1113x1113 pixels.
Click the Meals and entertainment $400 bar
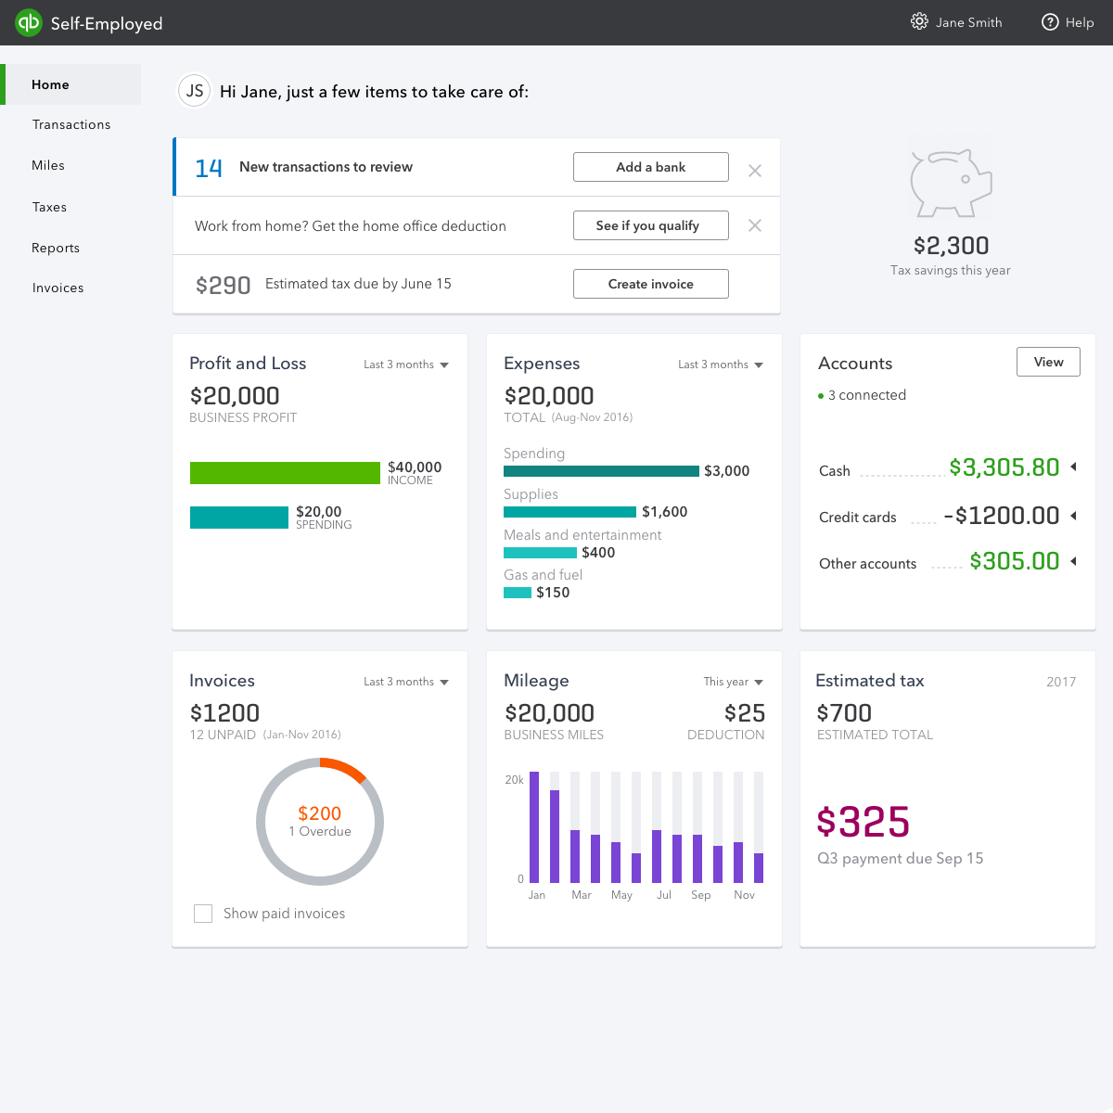[x=540, y=553]
